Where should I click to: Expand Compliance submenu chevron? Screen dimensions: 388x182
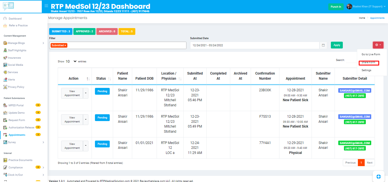[43, 168]
